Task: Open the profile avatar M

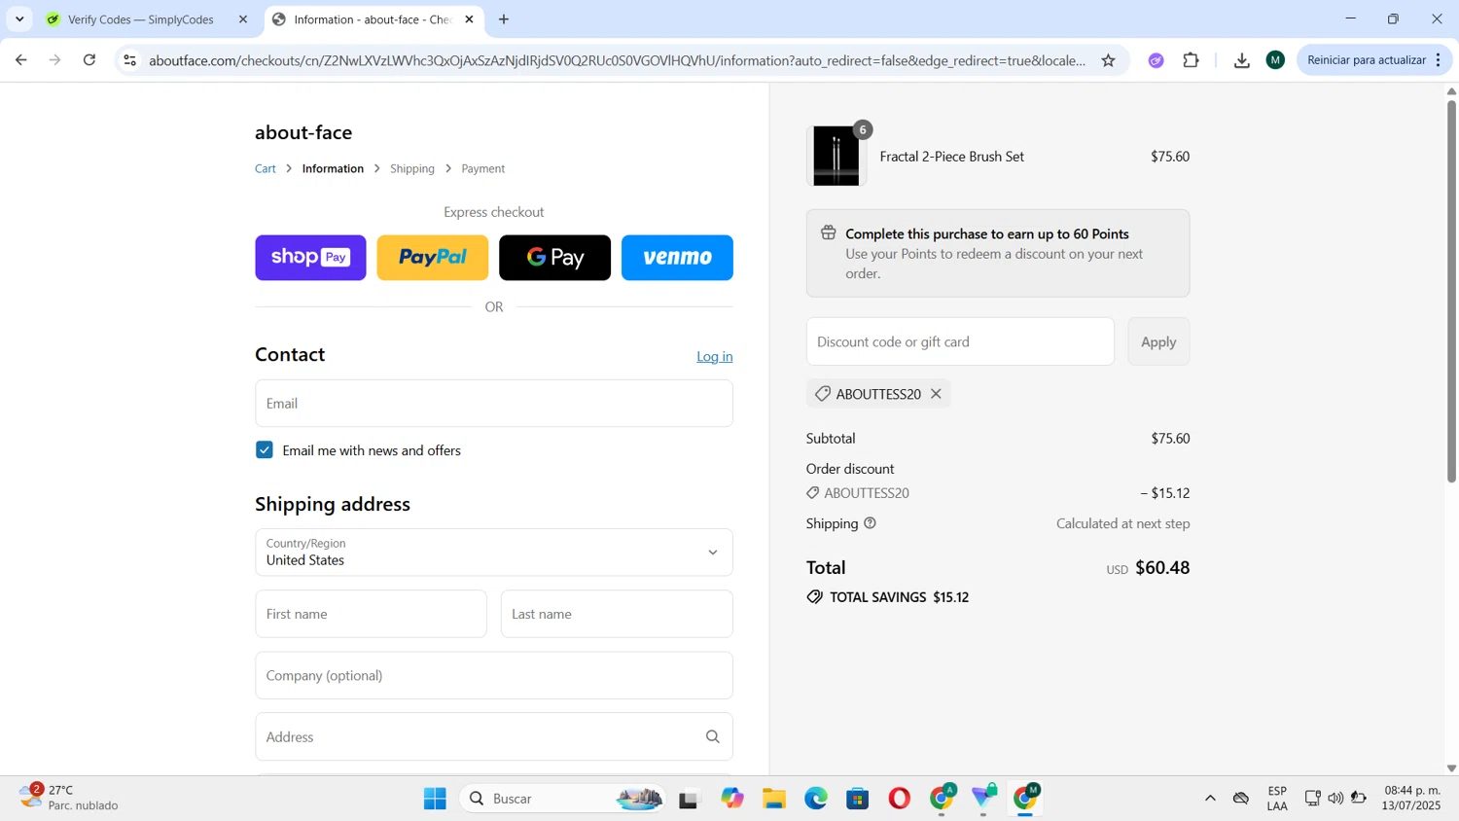Action: 1275,60
